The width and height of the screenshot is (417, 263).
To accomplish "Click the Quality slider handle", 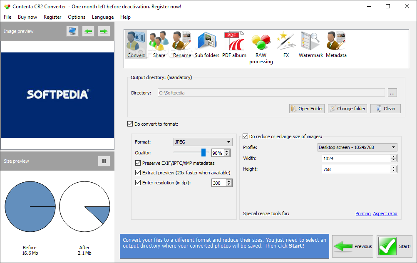I will point(204,152).
